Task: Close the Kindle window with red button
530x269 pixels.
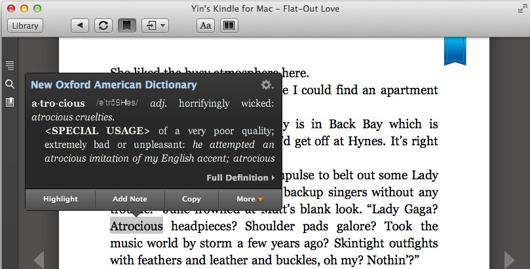Action: click(x=11, y=9)
